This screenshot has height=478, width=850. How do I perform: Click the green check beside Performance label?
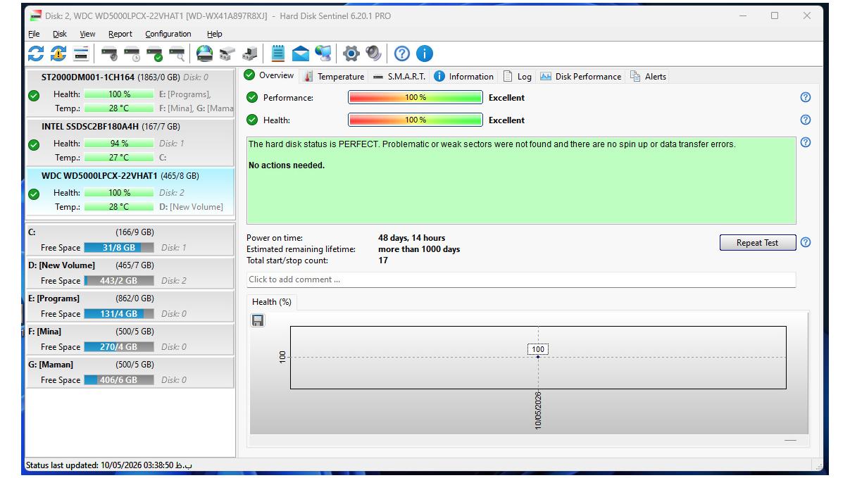pos(252,97)
